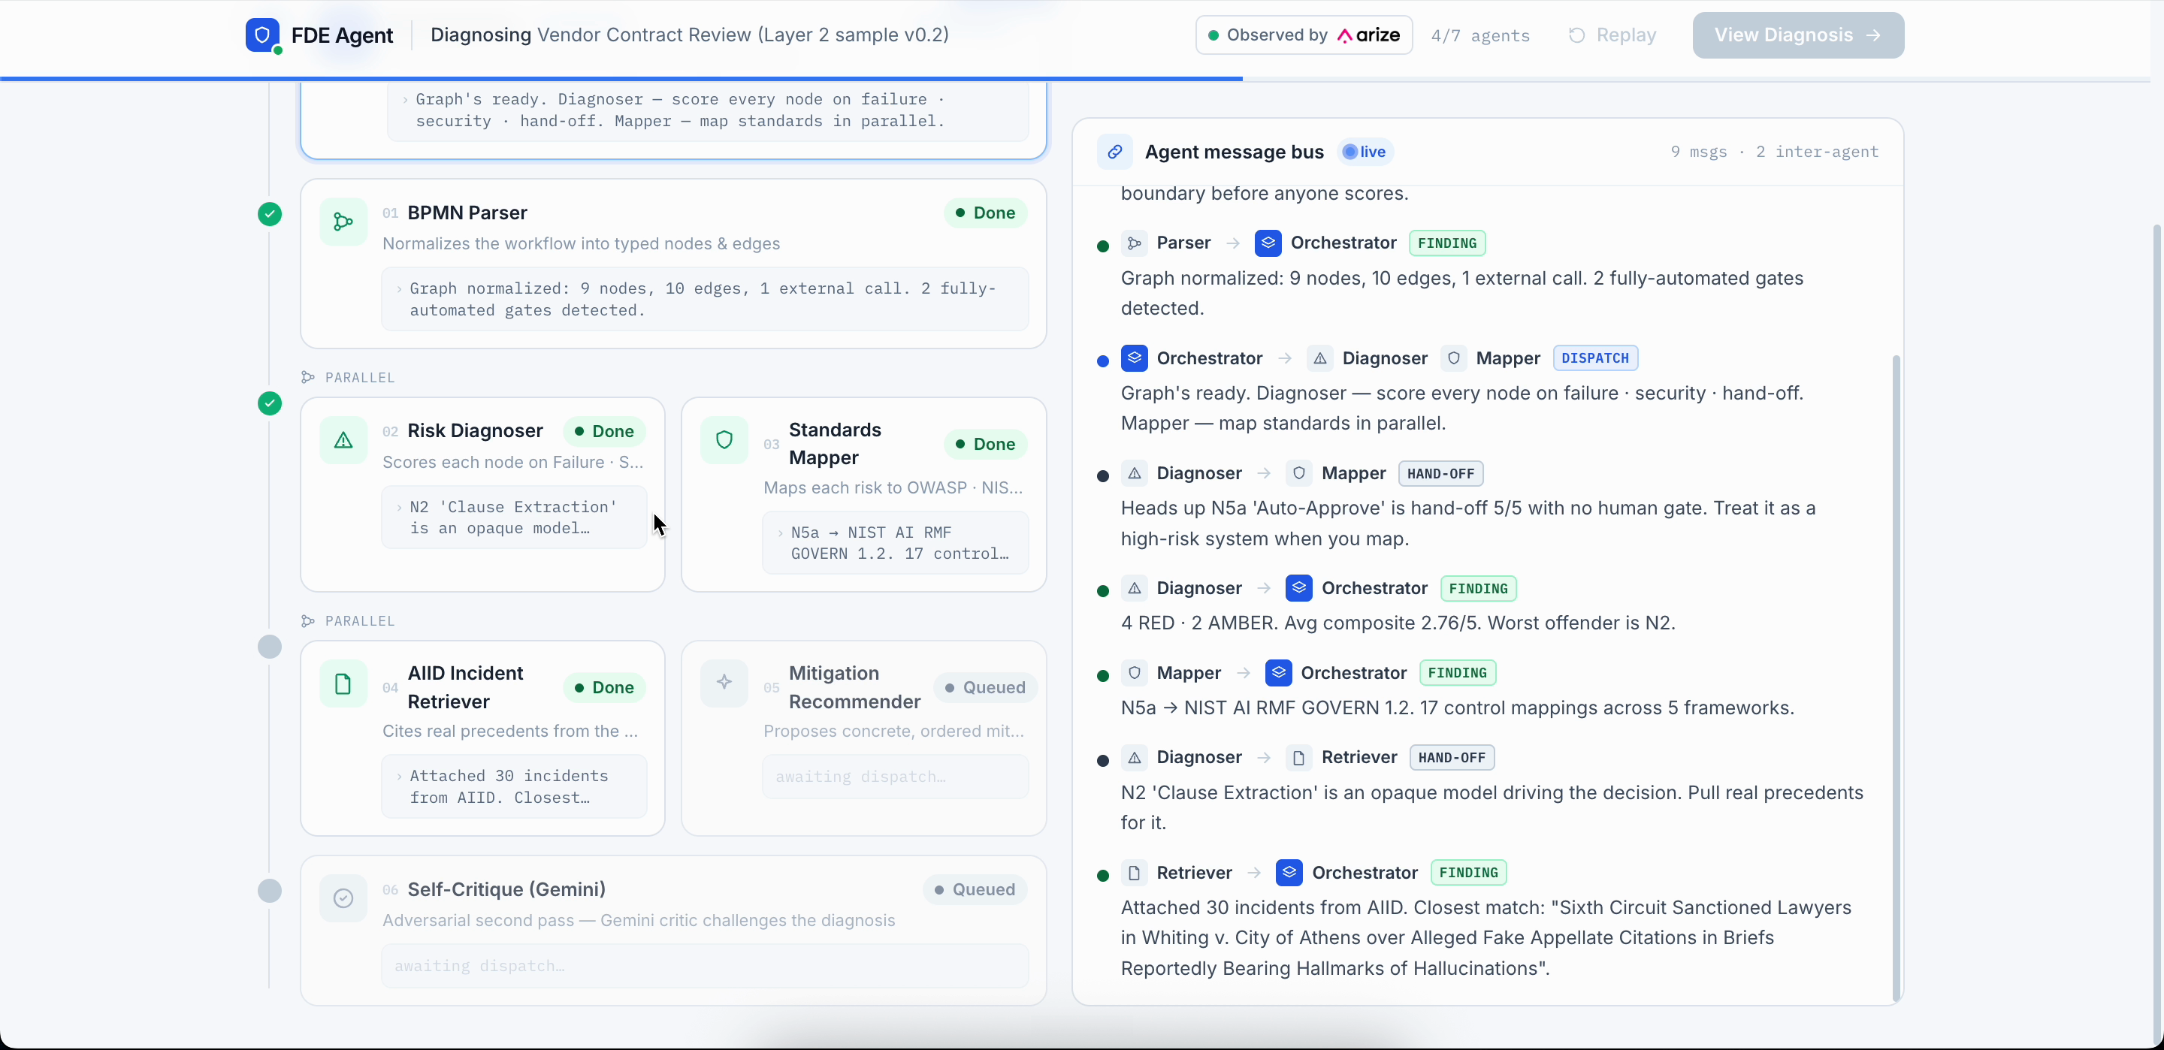
Task: Click the Mitigation Recommender awaiting dispatch field
Action: [896, 777]
